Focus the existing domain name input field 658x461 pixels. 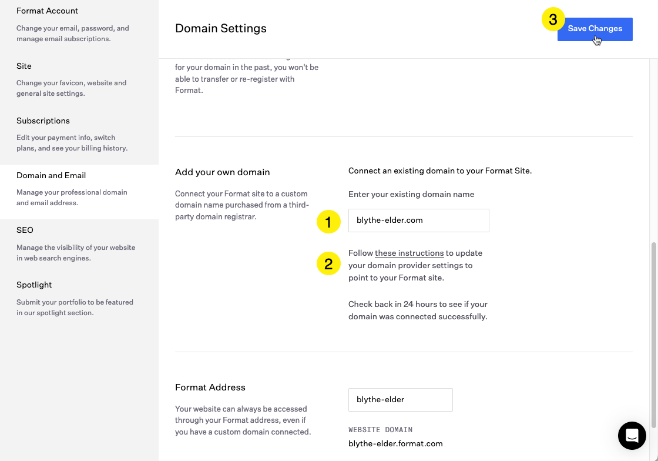coord(418,221)
